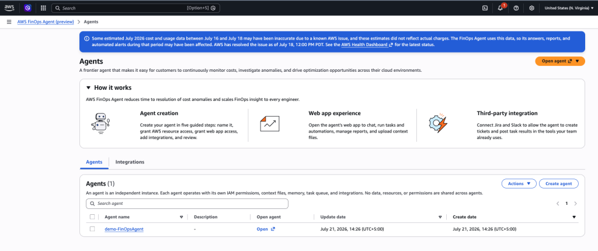Screen dimensions: 598x251
Task: Click the Web app experience heading
Action: [335, 113]
